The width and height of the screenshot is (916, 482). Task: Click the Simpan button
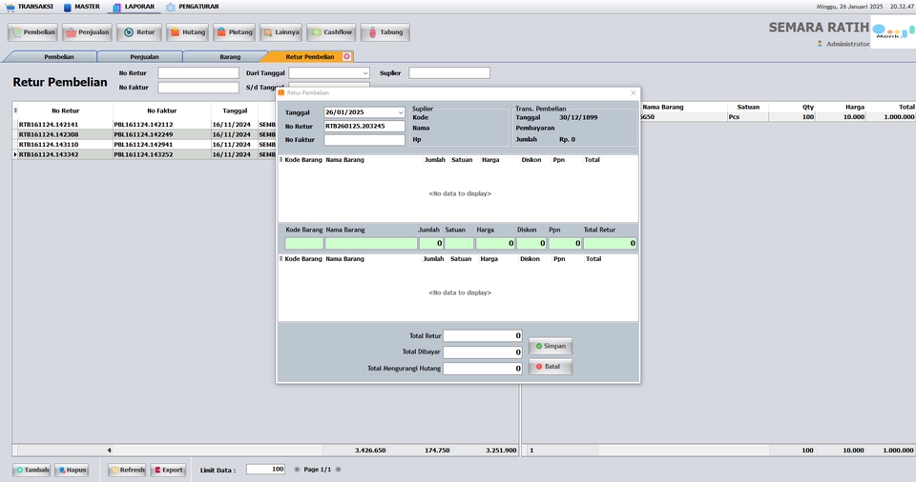(x=551, y=346)
